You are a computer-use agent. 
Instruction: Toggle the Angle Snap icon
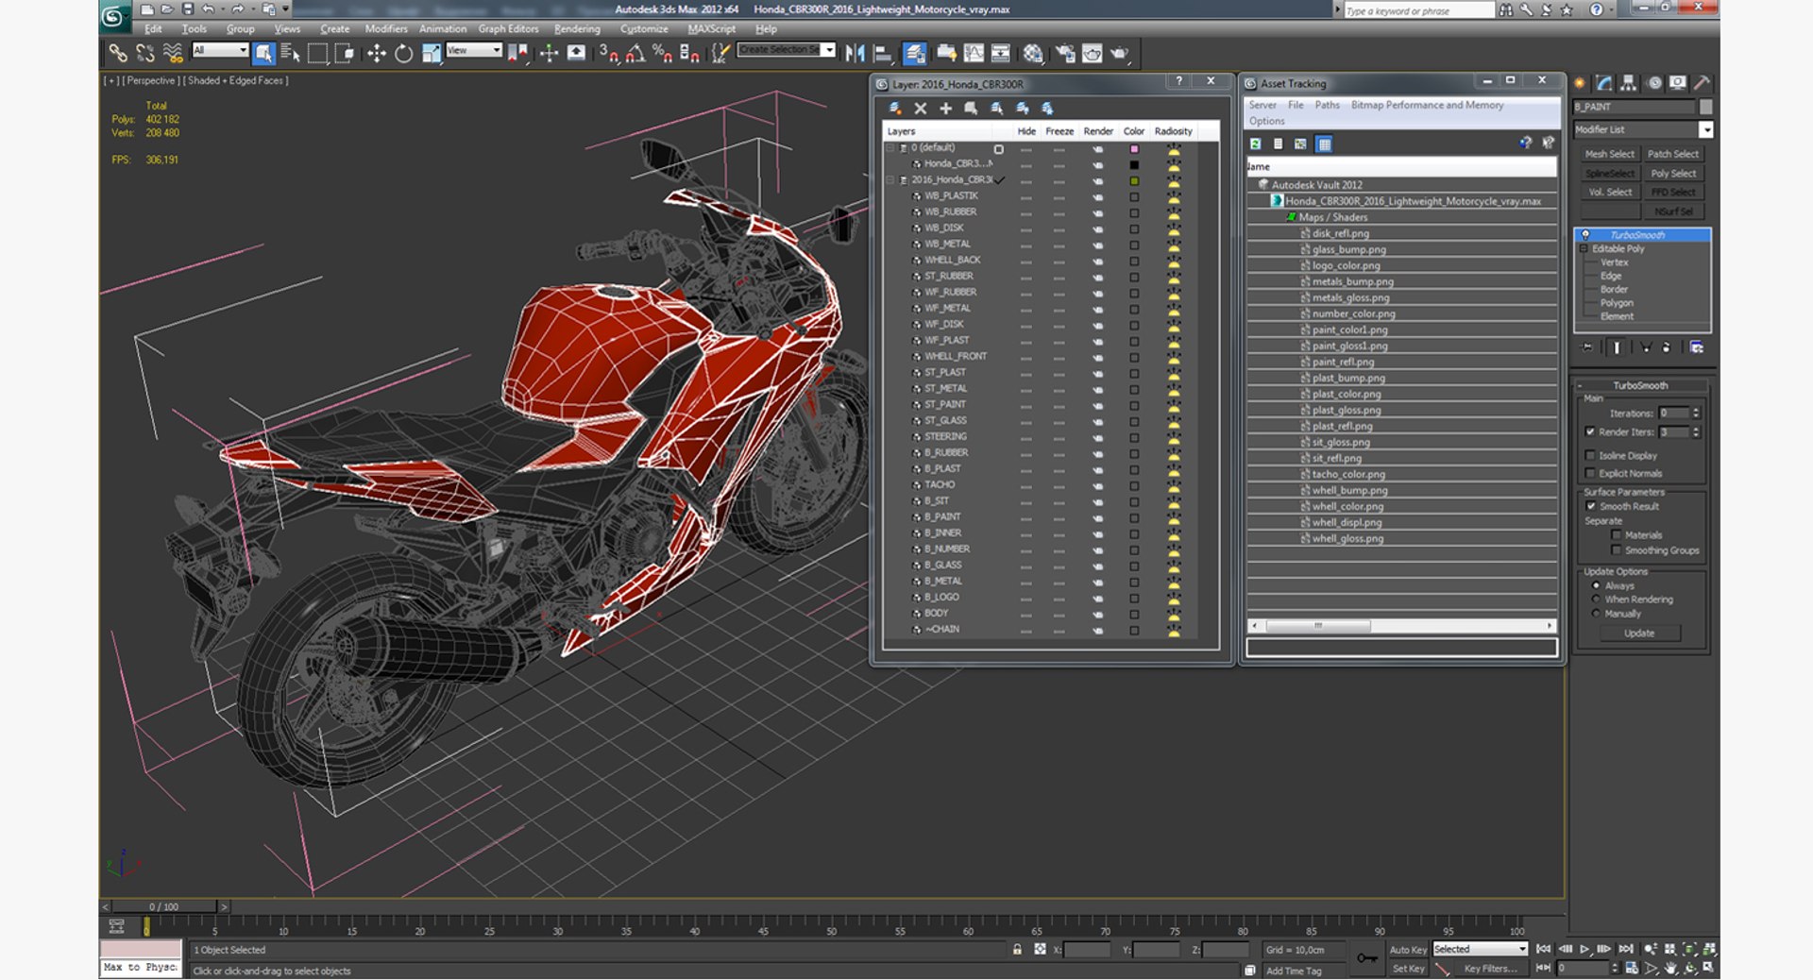pyautogui.click(x=635, y=54)
